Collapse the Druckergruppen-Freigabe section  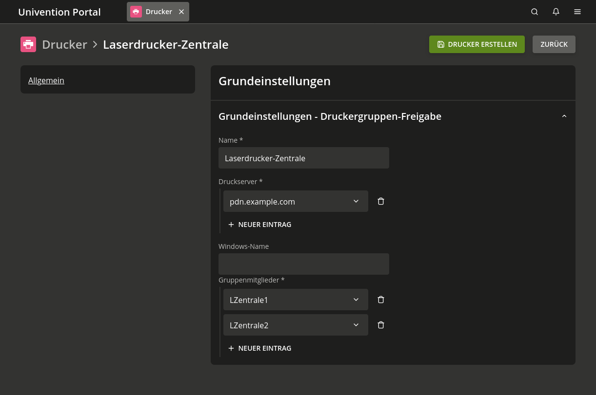pyautogui.click(x=564, y=116)
